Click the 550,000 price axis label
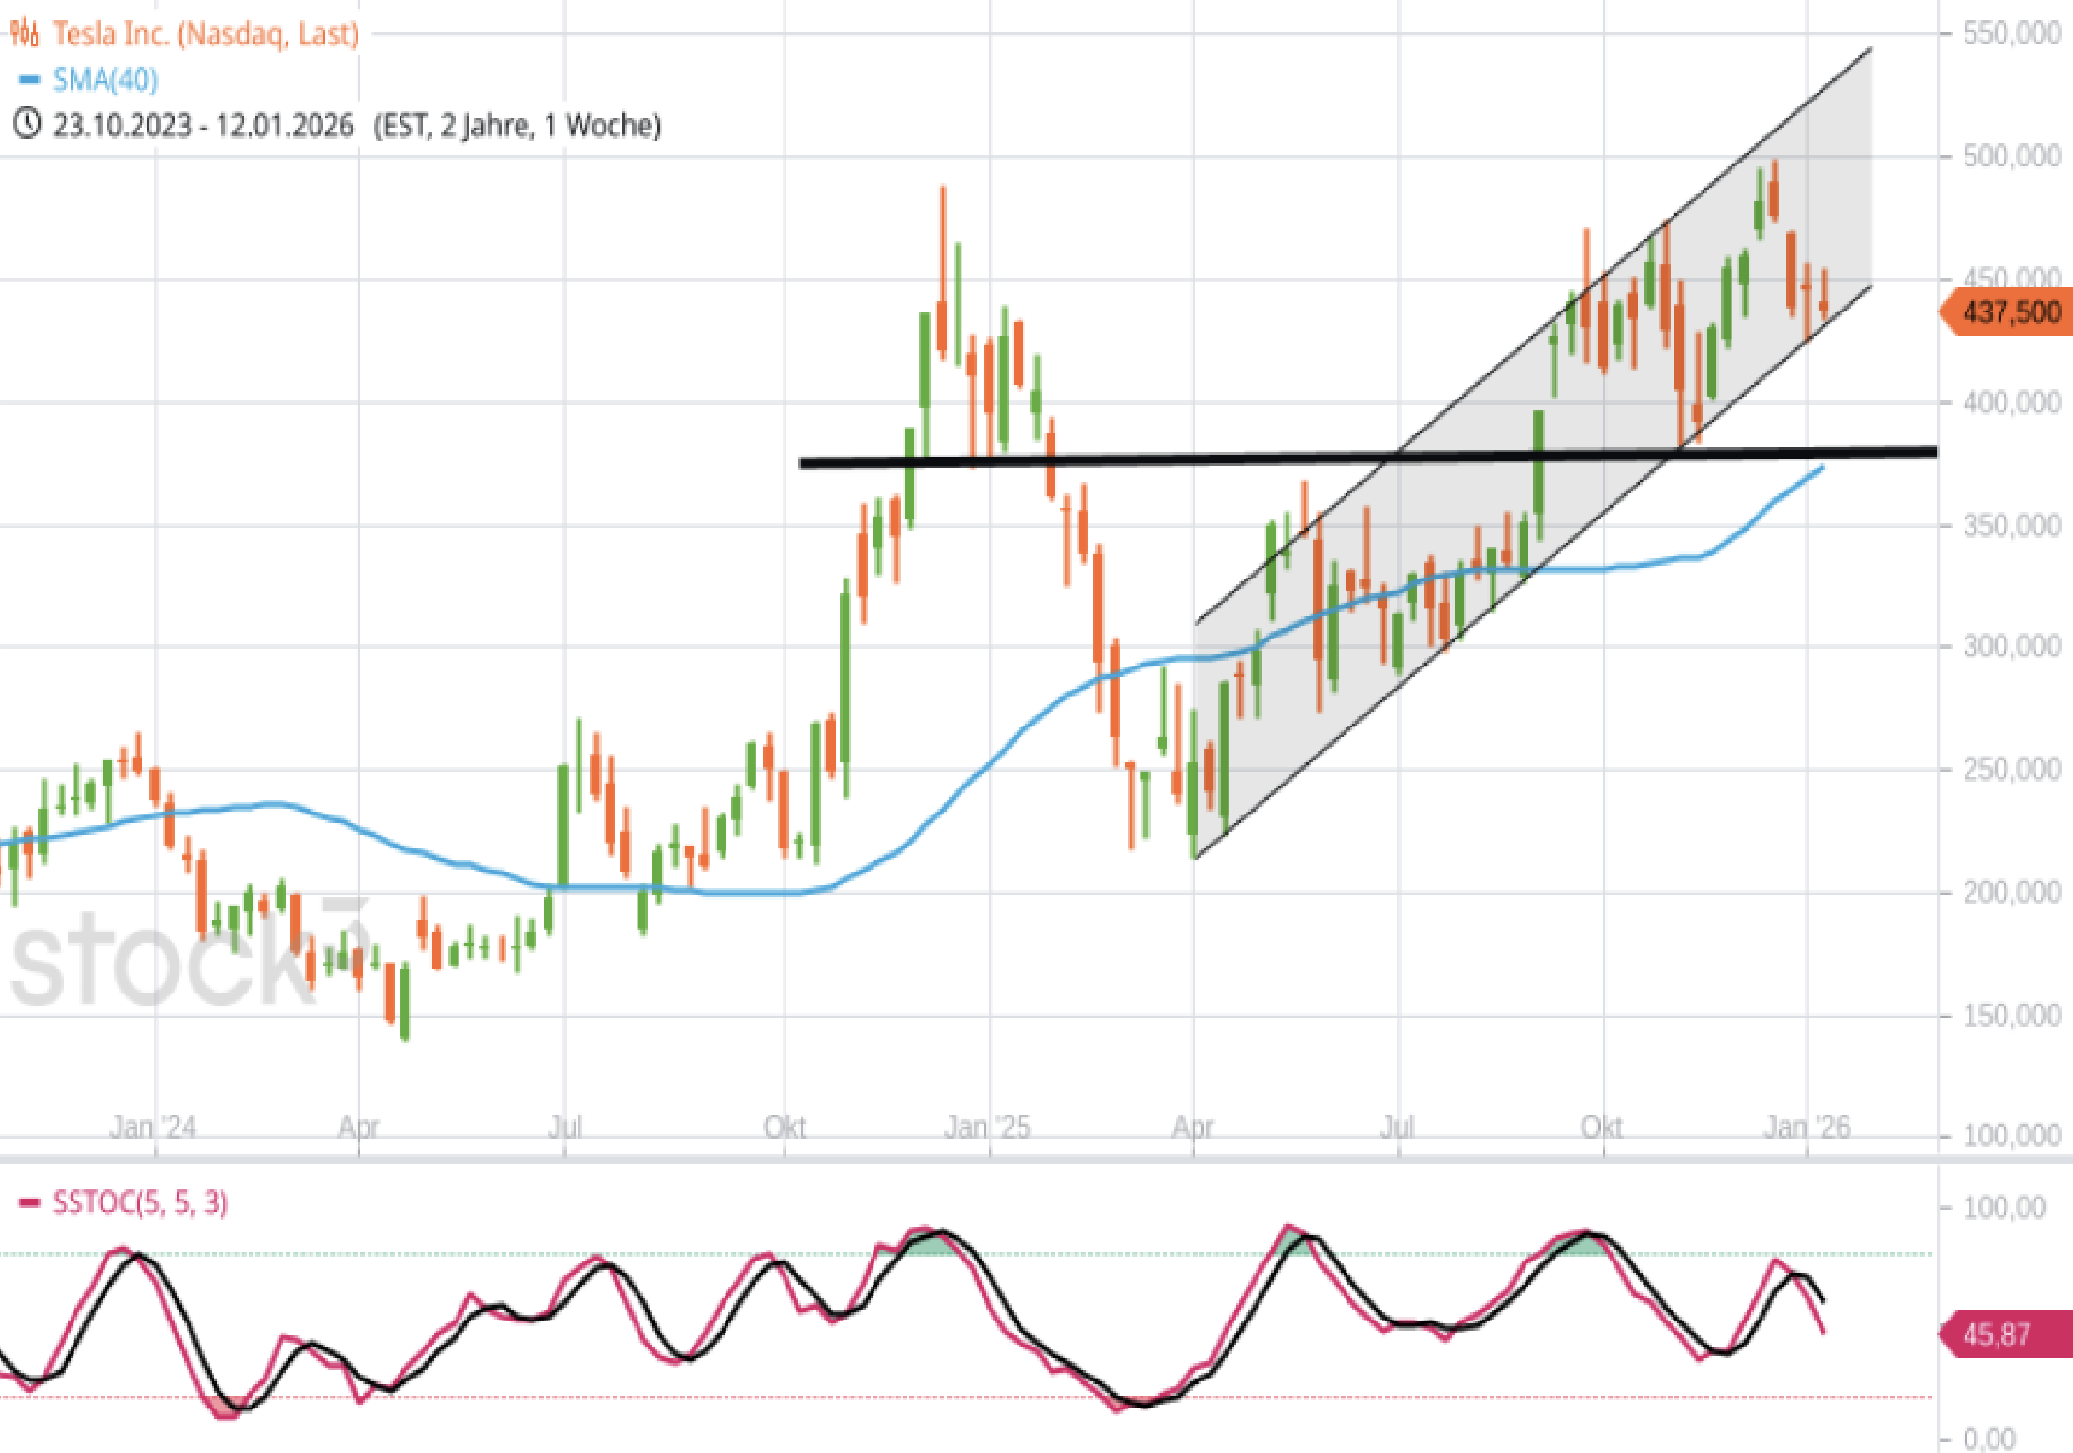Screen dimensions: 2073x1453 point(2011,34)
